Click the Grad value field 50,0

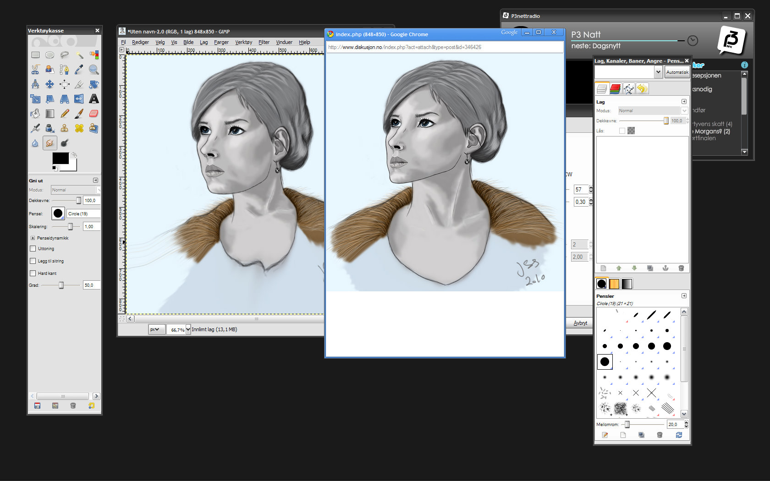[x=91, y=285]
